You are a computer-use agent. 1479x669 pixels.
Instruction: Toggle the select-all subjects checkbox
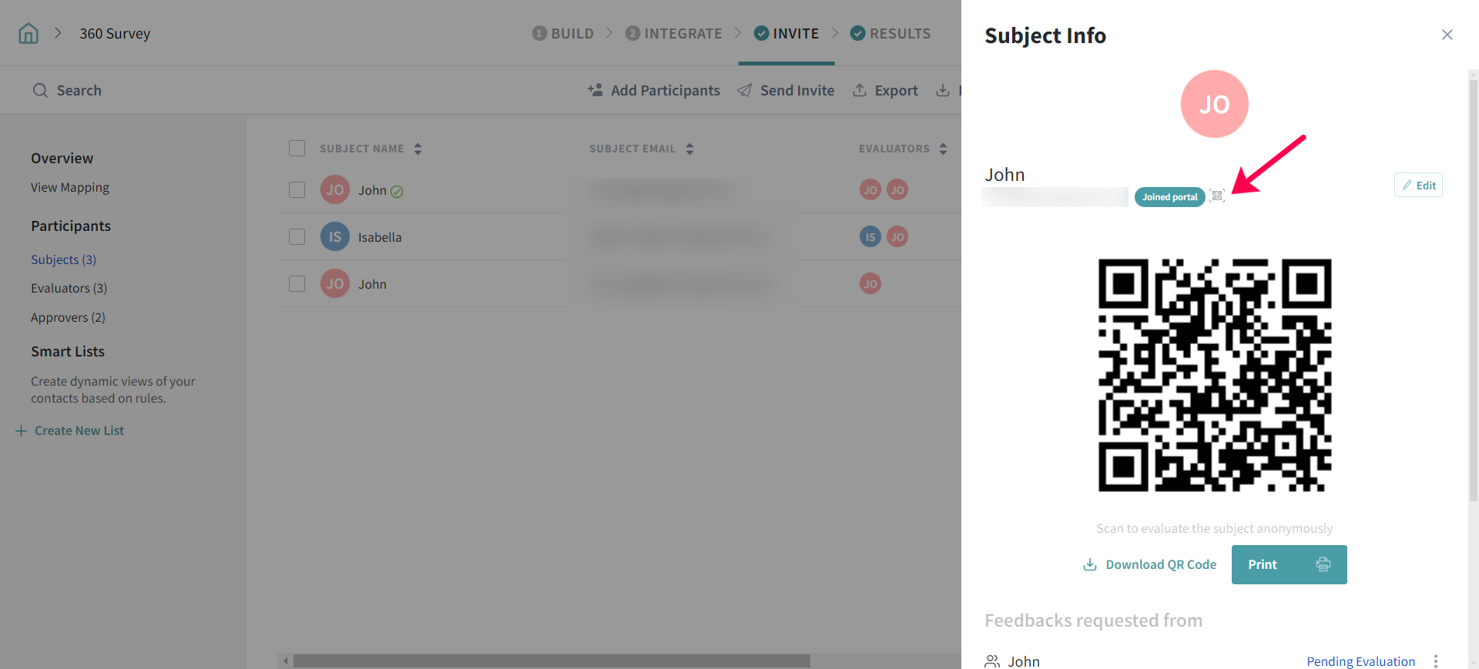[x=297, y=149]
